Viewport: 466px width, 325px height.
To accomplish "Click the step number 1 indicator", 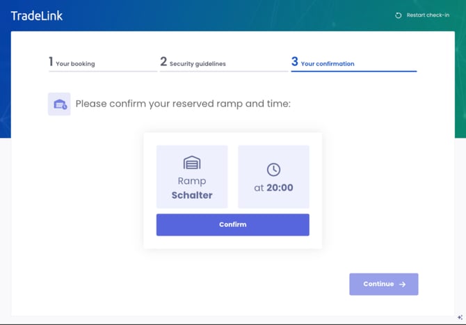I will [51, 62].
